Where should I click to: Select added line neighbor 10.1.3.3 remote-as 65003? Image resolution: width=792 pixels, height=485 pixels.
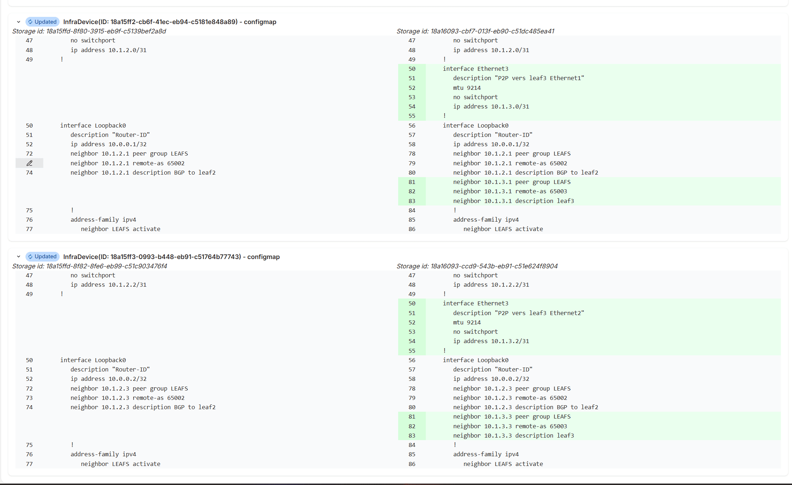tap(510, 426)
